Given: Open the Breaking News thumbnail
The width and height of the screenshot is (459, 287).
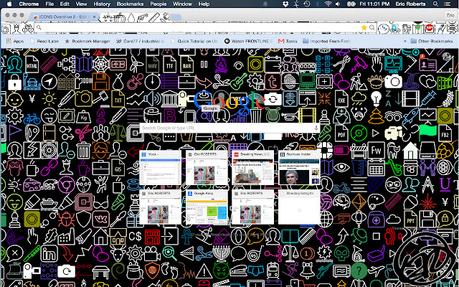Looking at the screenshot, I should pos(253,168).
